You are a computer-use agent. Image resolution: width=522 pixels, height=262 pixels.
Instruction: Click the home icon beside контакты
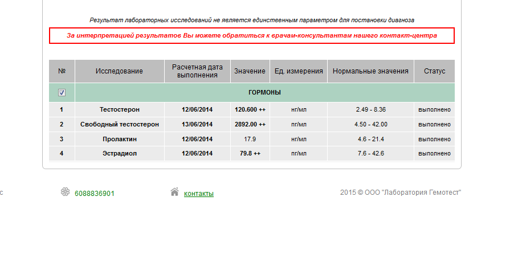(174, 192)
